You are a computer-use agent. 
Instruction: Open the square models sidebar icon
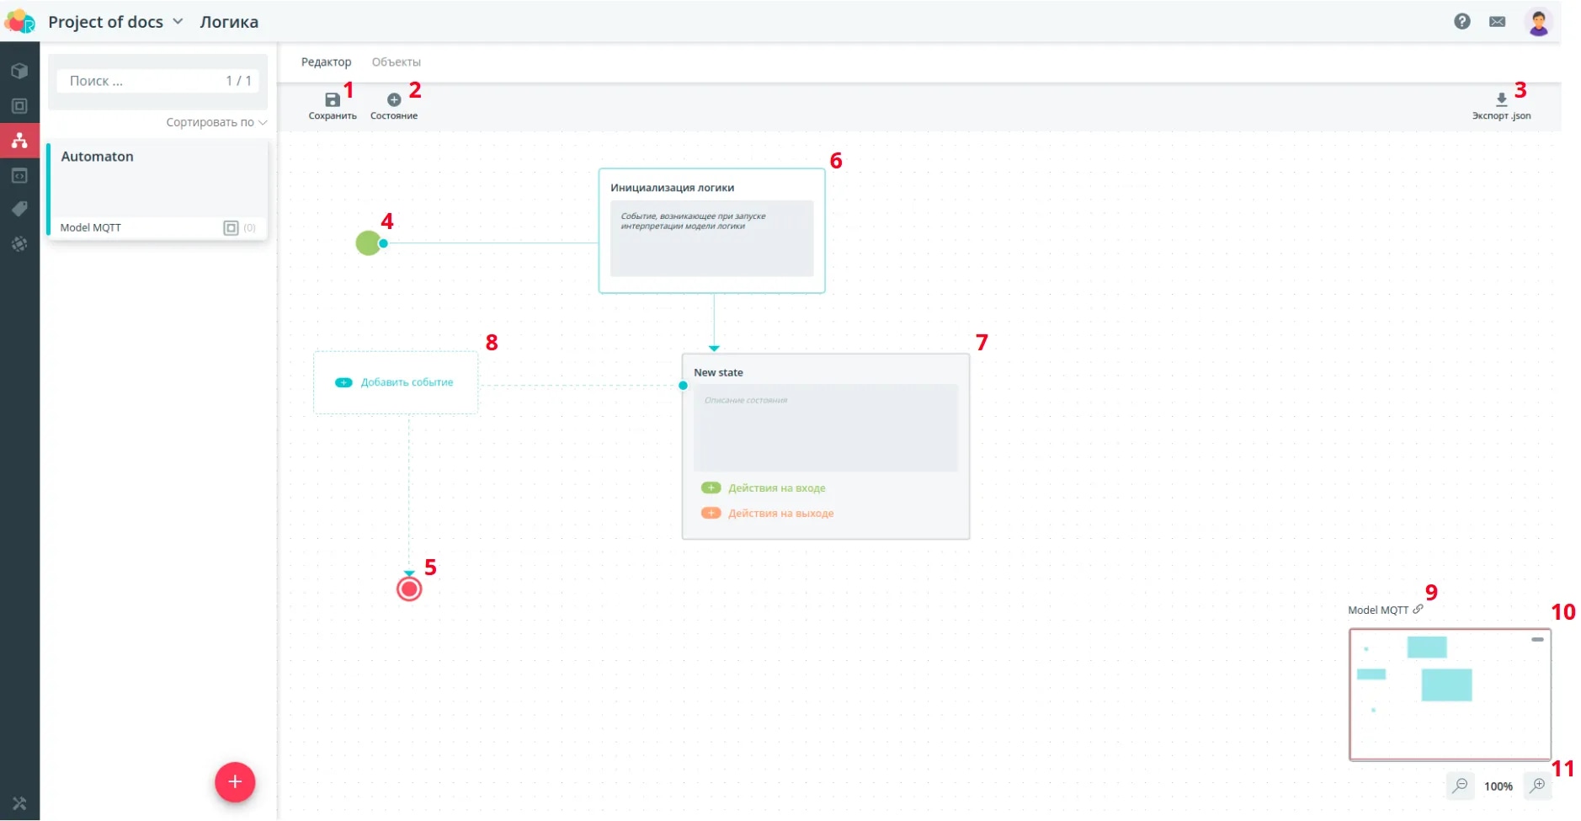19,106
